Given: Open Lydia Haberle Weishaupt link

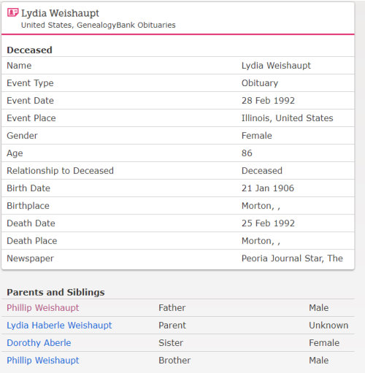Looking at the screenshot, I should 59,326.
